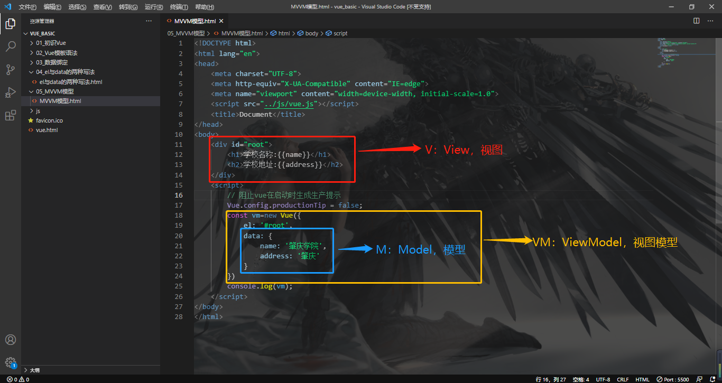Click the body breadcrumb segment
Viewport: 722px width, 383px height.
click(312, 33)
